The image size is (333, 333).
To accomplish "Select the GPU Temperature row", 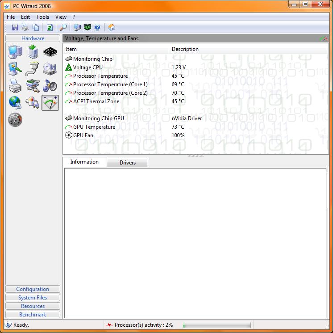I will 196,127.
